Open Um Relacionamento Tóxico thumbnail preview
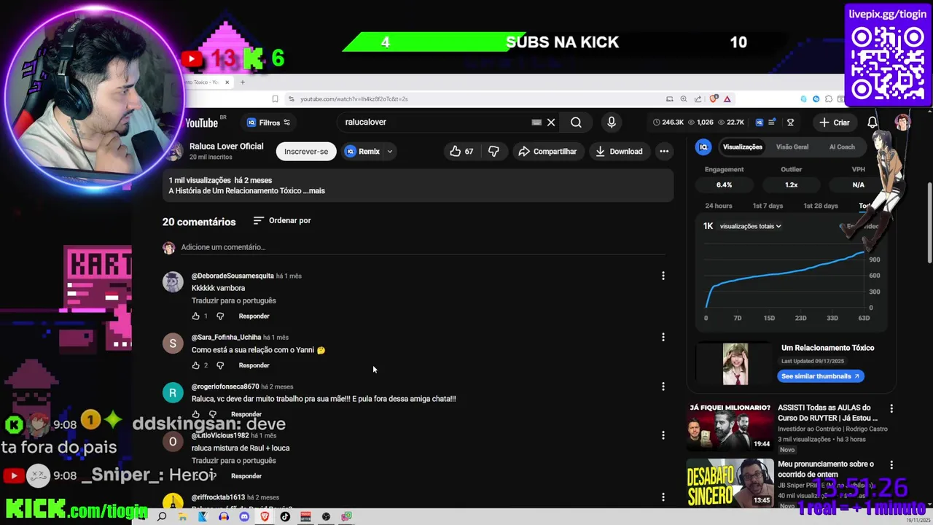The image size is (933, 525). [735, 364]
